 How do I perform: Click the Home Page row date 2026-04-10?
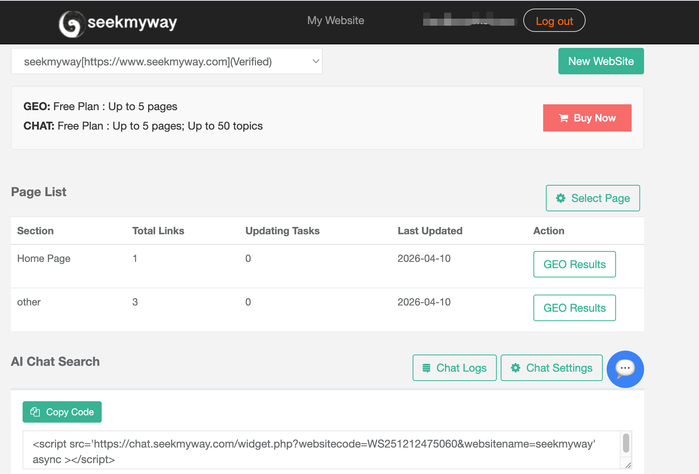pos(424,258)
